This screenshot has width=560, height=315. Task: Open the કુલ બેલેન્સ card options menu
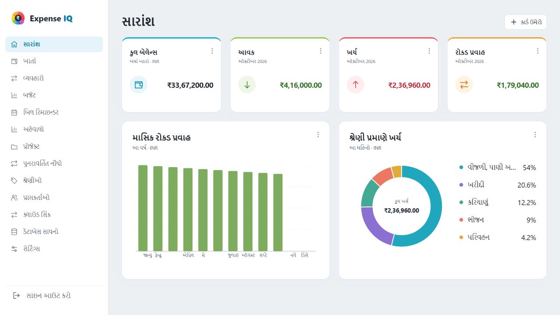click(x=212, y=51)
